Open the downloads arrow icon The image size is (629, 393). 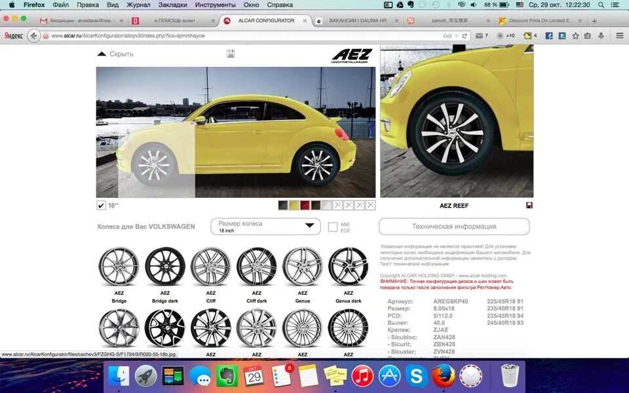pos(601,35)
